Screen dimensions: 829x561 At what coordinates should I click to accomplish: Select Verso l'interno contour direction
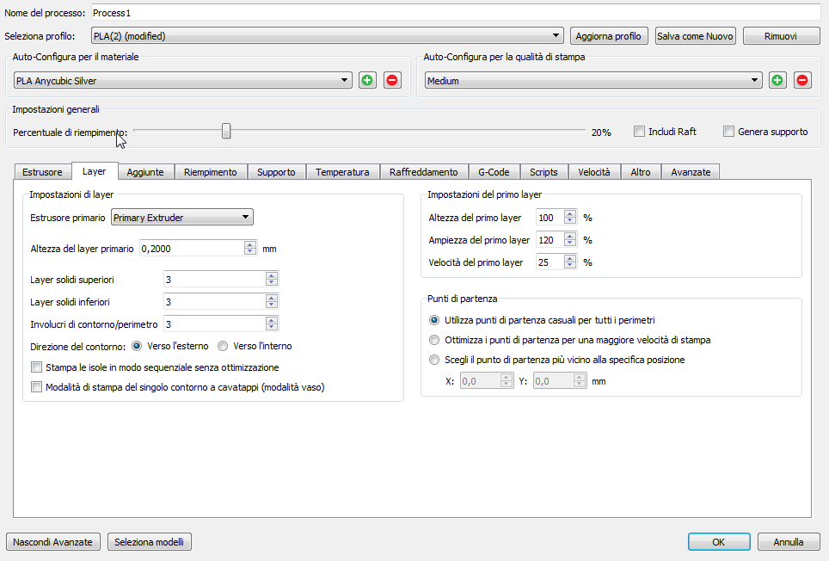tap(223, 346)
